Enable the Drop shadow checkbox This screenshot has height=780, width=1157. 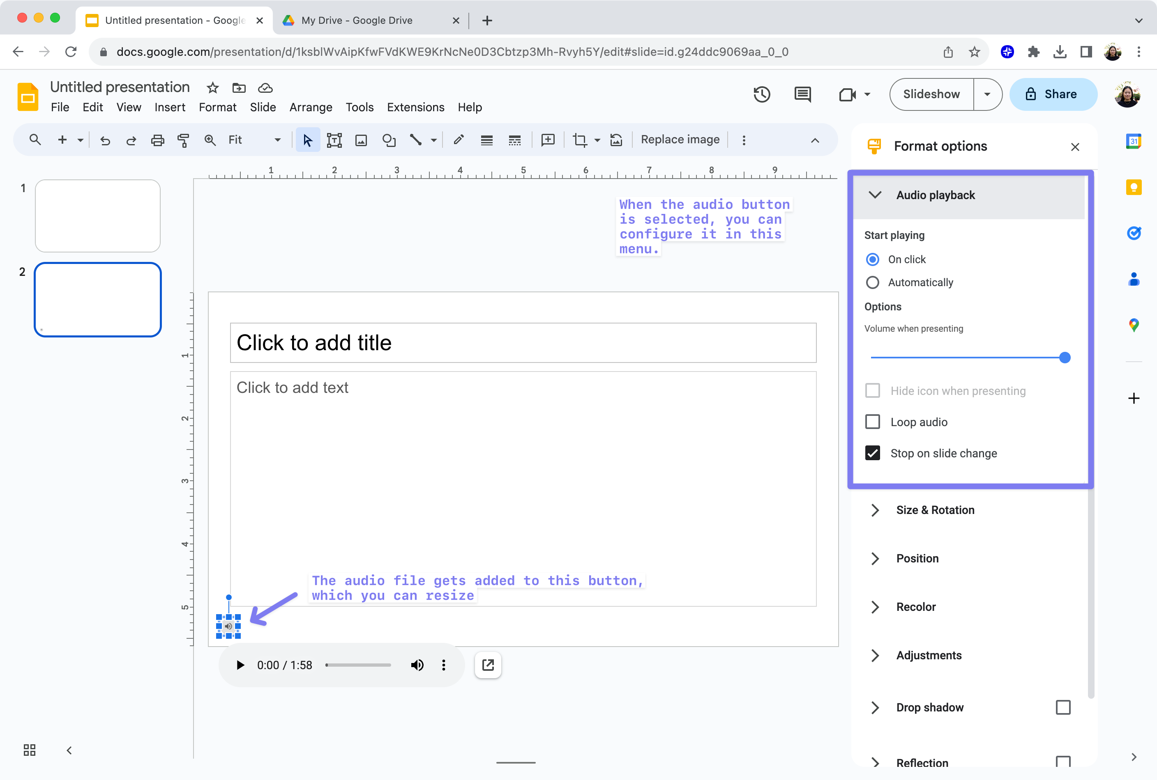(1063, 707)
